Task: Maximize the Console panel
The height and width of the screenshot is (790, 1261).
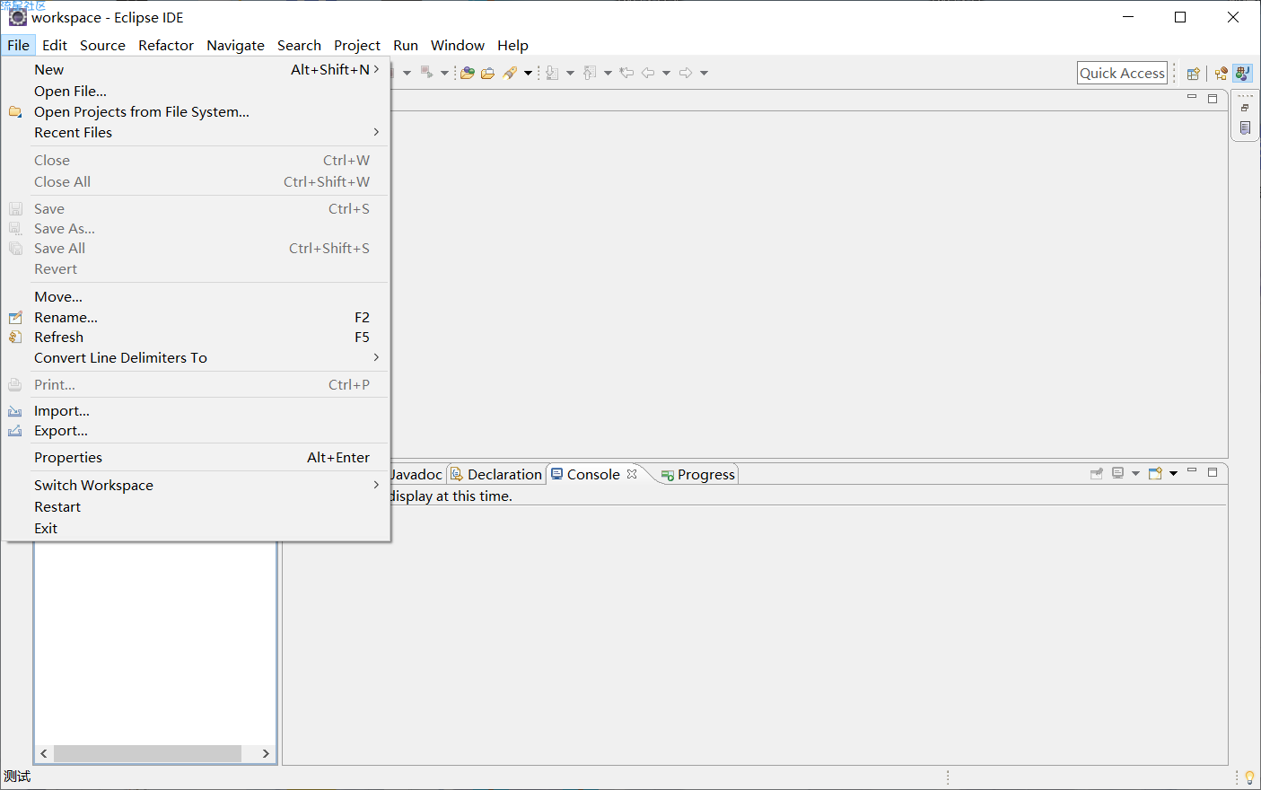Action: [x=1213, y=472]
